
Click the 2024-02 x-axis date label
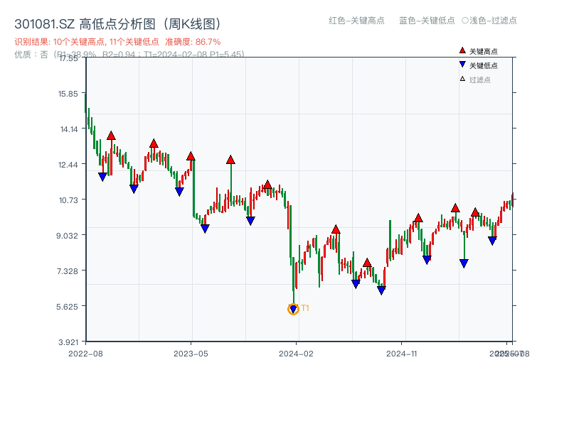click(x=297, y=353)
